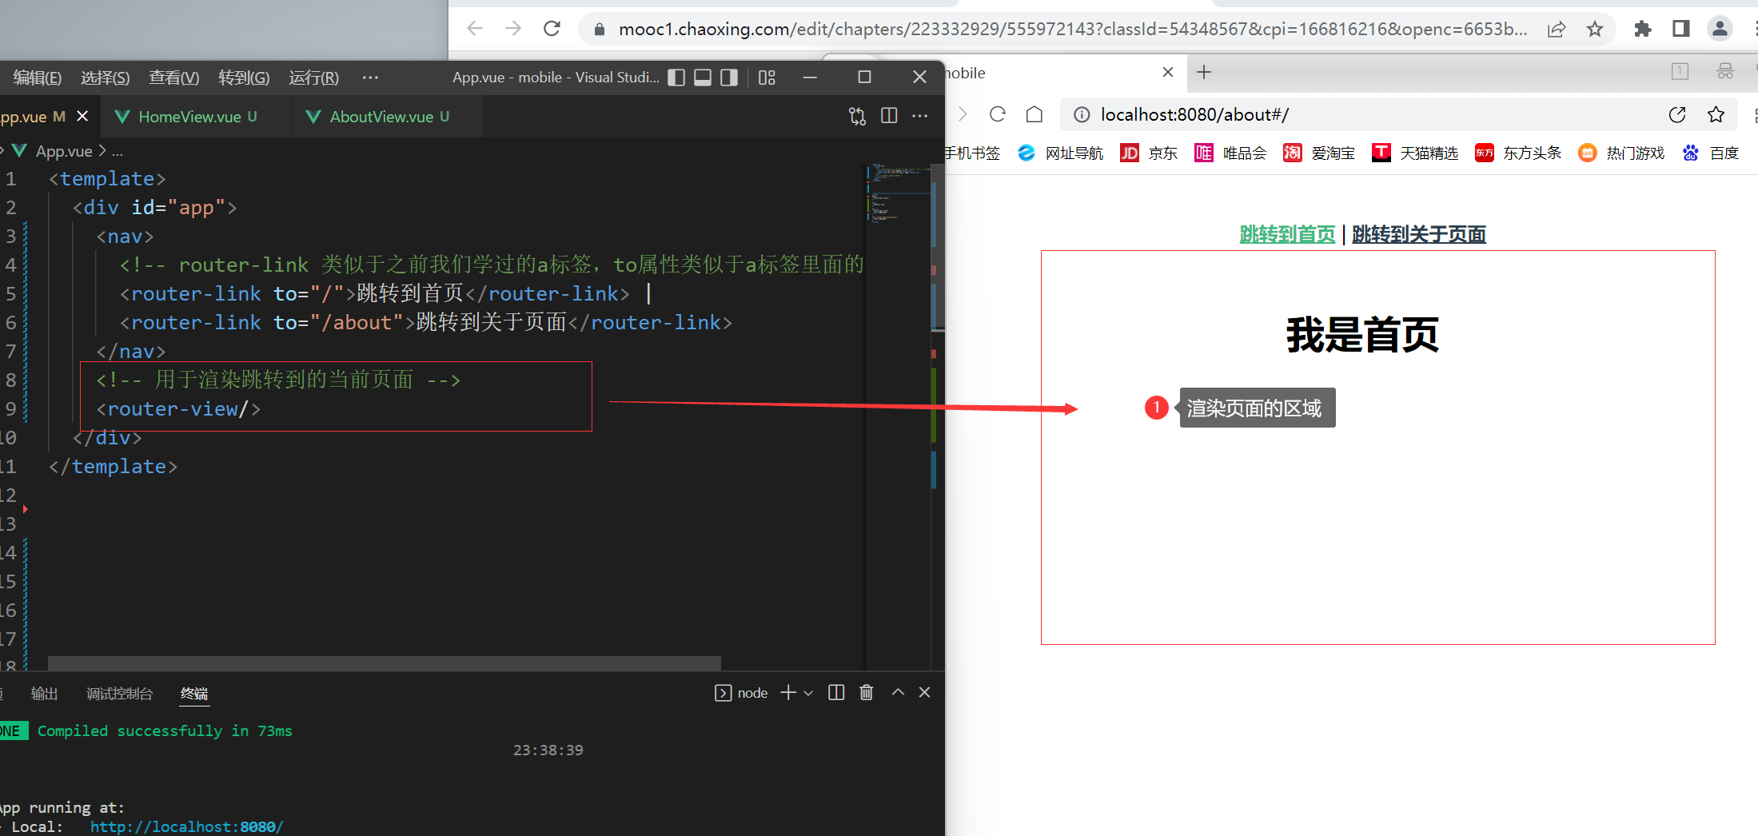Screen dimensions: 1758x836
Task: Open the http://localhost:8080/ terminal link
Action: coord(186,826)
